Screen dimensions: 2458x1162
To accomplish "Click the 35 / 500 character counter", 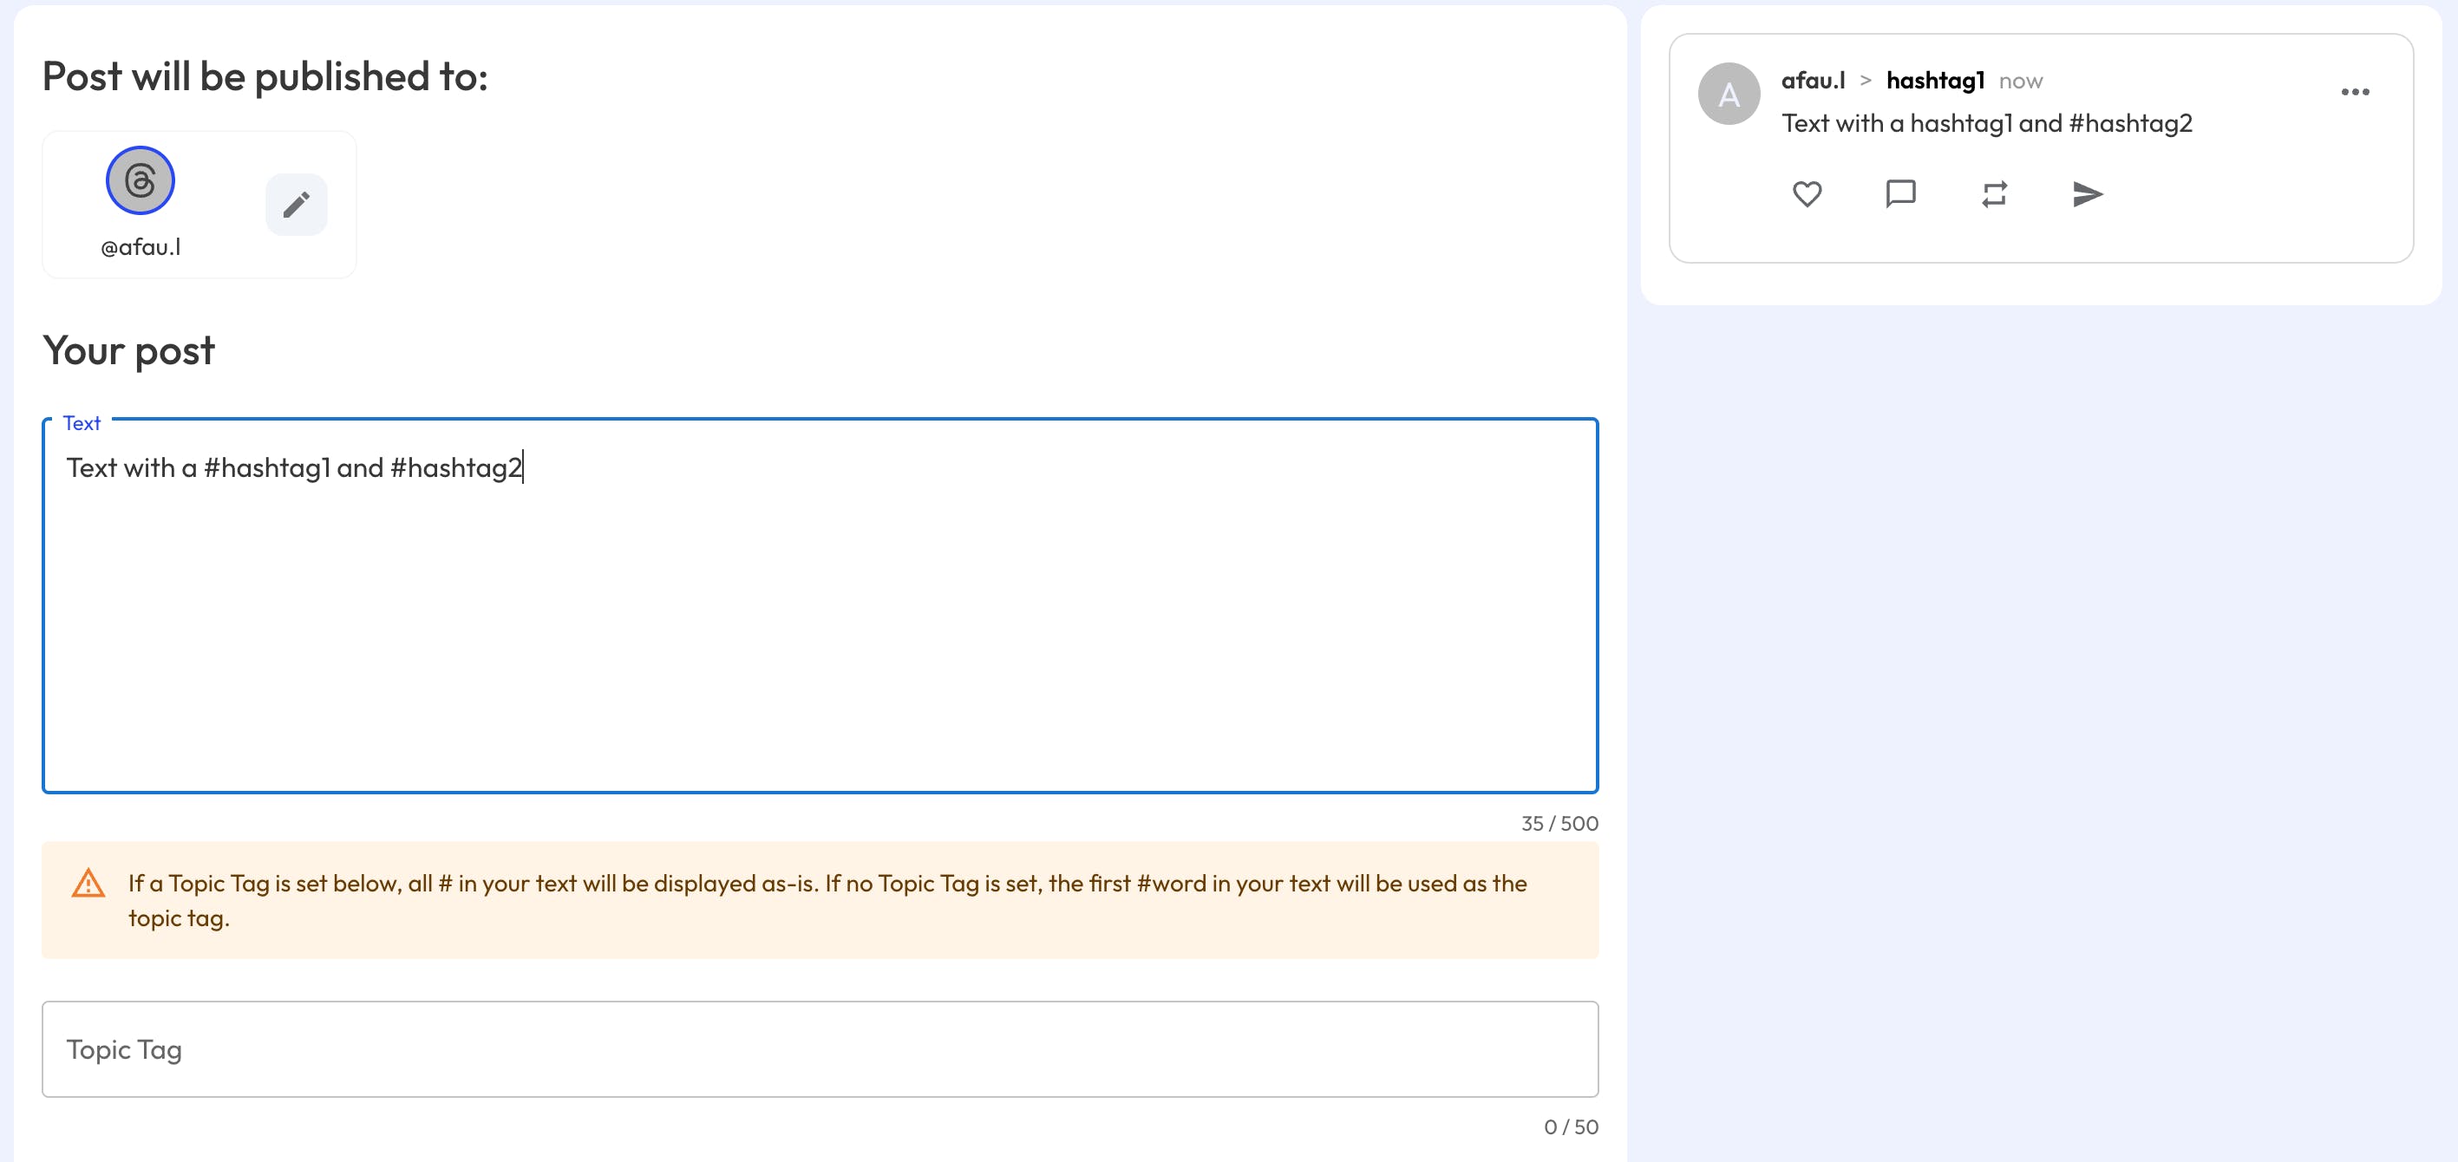I will pyautogui.click(x=1559, y=823).
